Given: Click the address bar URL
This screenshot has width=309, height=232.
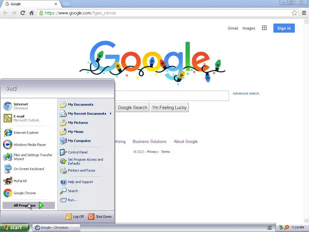Looking at the screenshot, I should point(80,13).
